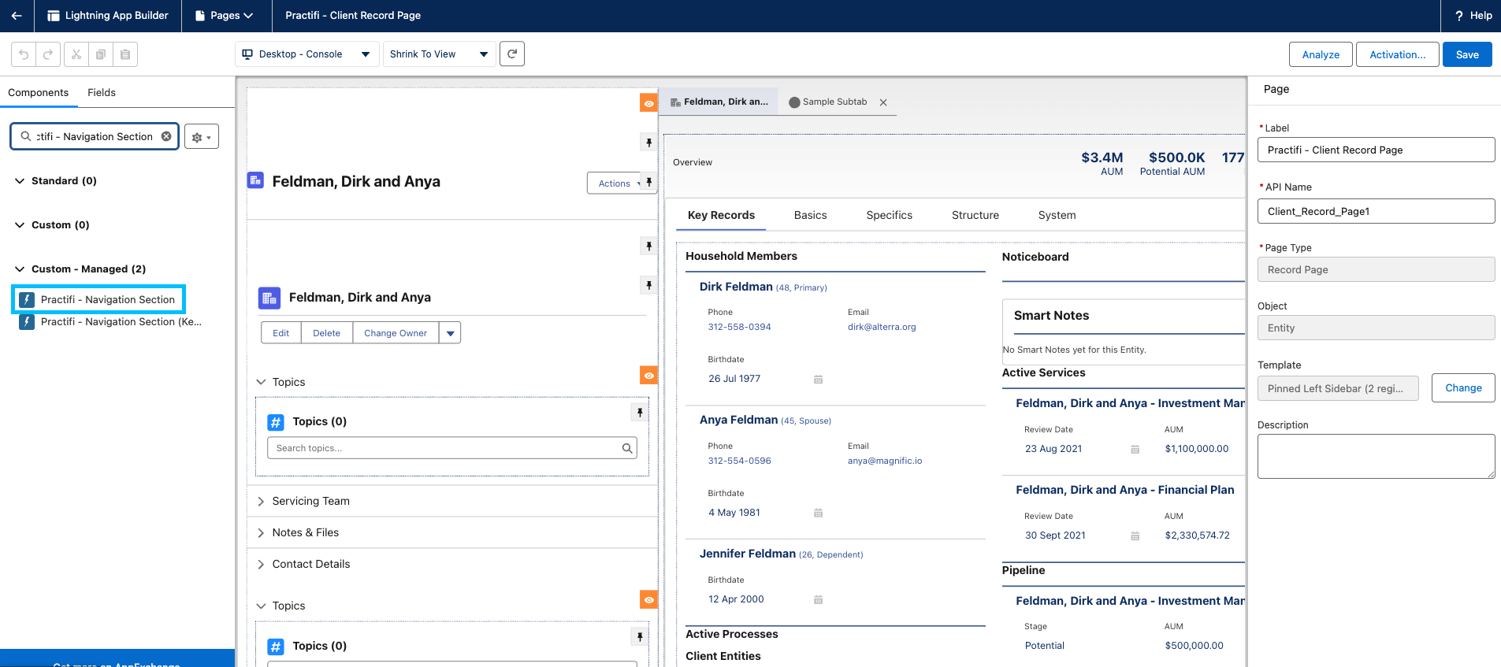Refresh the canvas preview
This screenshot has width=1501, height=667.
click(x=512, y=54)
